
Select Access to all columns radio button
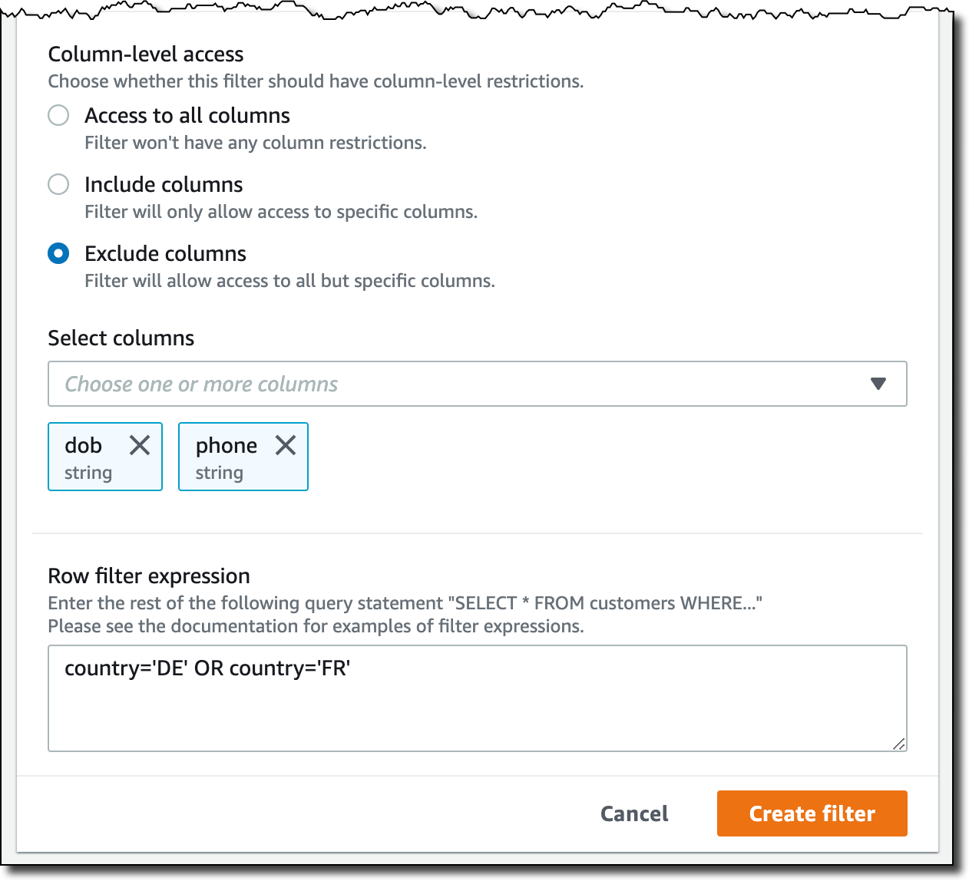(x=58, y=115)
